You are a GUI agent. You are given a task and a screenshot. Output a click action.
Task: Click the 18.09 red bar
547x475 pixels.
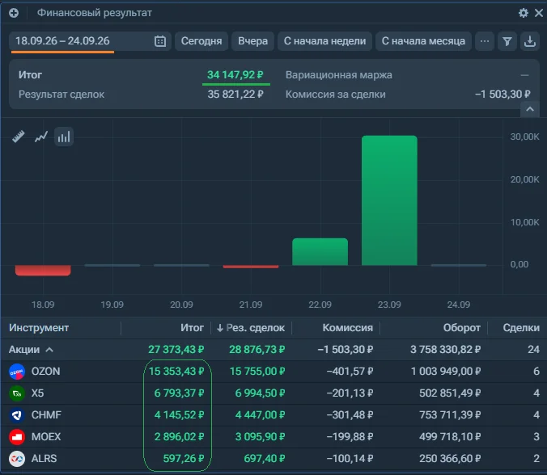[43, 271]
